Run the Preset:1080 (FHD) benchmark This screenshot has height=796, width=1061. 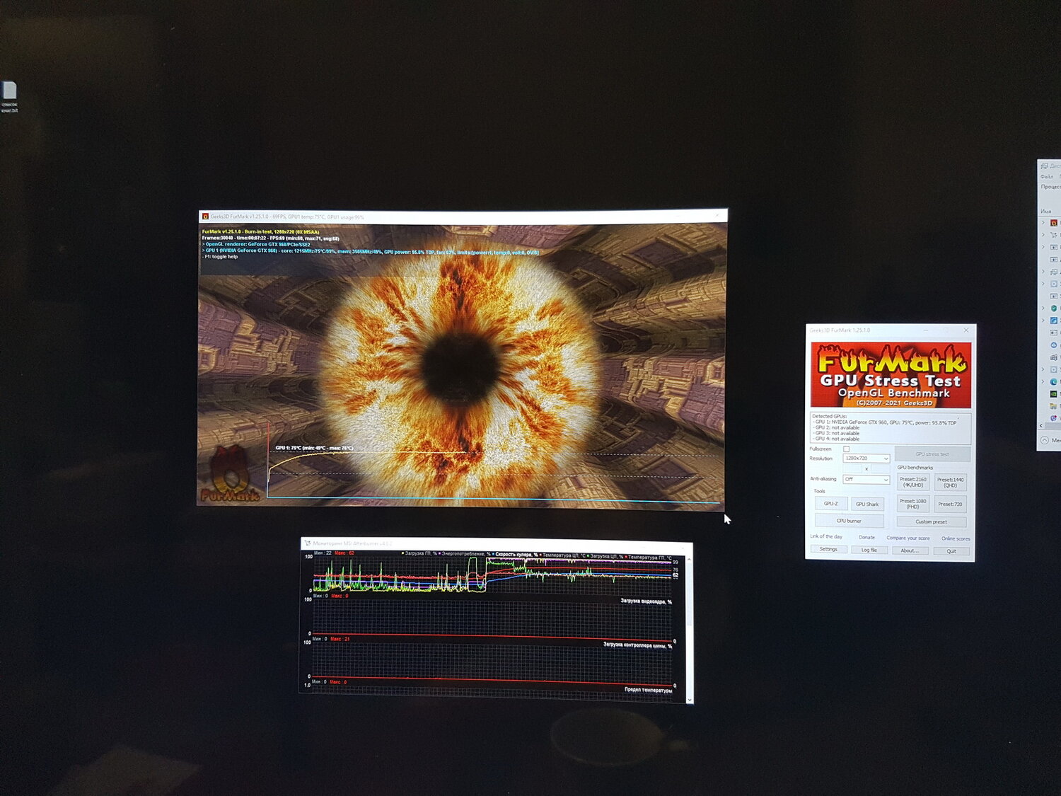pos(913,504)
